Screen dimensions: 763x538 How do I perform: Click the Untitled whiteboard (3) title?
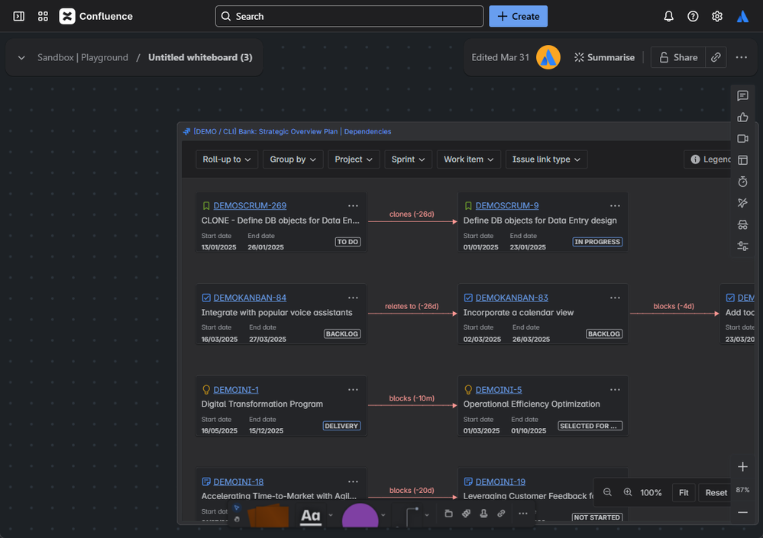pos(200,57)
